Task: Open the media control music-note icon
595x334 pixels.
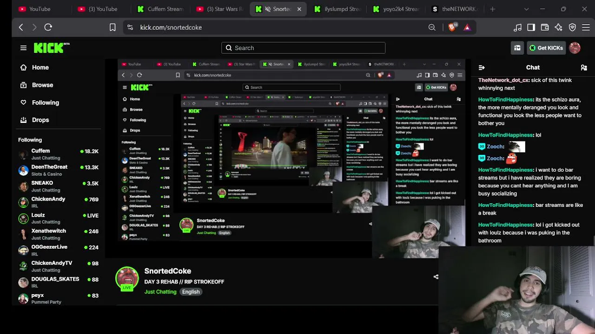Action: (517, 27)
